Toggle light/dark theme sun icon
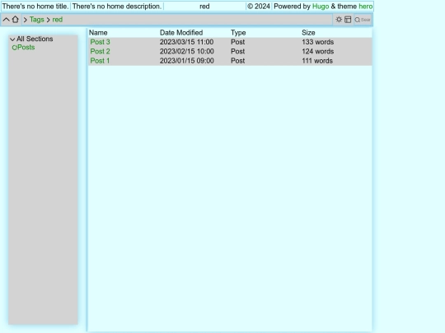Image resolution: width=445 pixels, height=333 pixels. (339, 20)
